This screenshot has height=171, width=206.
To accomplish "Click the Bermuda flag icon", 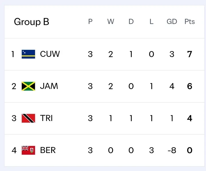I will coord(28,150).
